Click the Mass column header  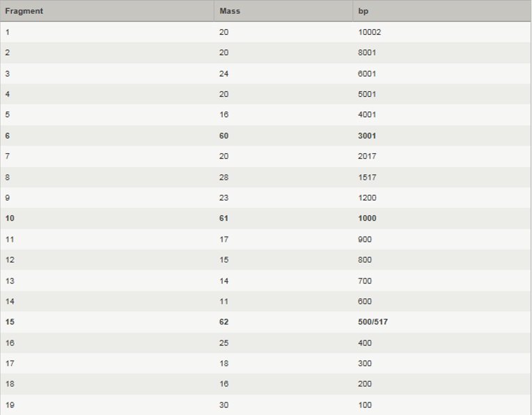[x=230, y=11]
